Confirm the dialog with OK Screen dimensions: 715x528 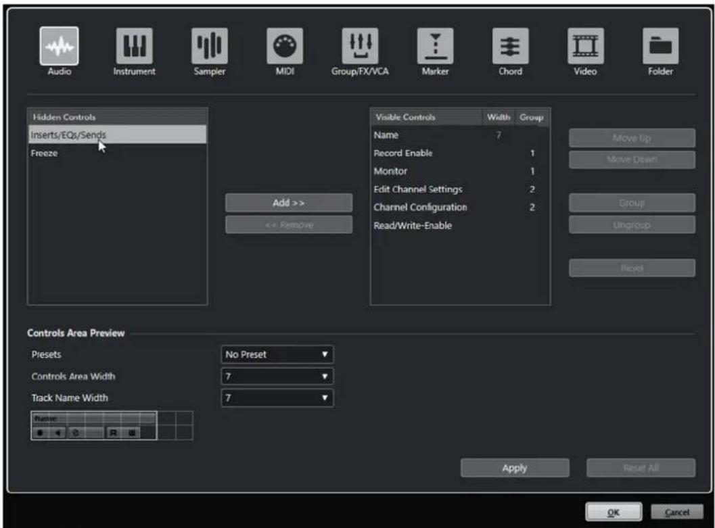click(614, 512)
